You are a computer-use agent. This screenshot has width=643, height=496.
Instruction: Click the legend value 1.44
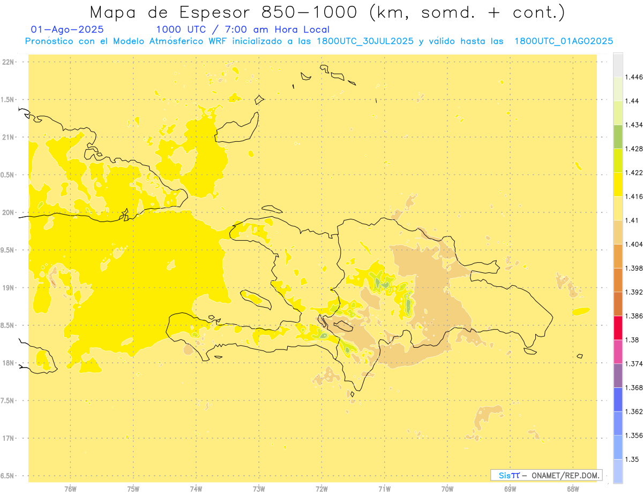pyautogui.click(x=632, y=101)
